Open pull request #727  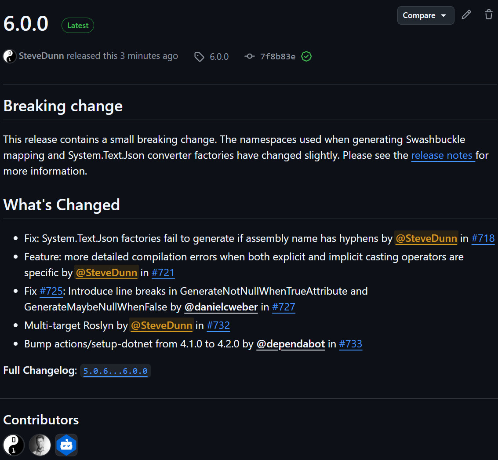coord(284,307)
